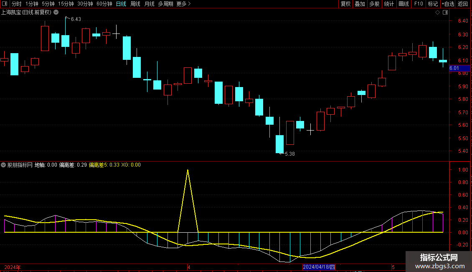Click the 1.00 indicator axis label

tap(463, 170)
